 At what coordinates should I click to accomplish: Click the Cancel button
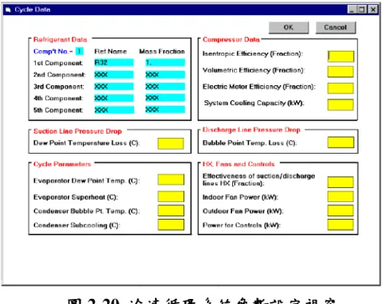point(336,28)
